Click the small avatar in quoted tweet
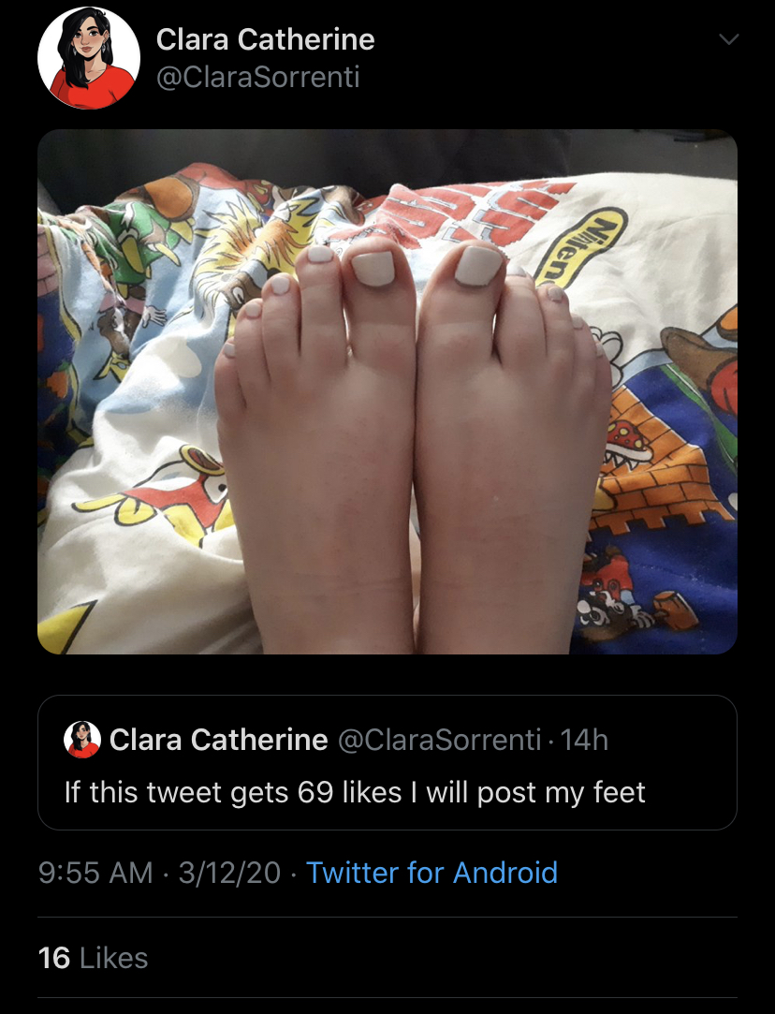This screenshot has width=775, height=1014. 82,739
